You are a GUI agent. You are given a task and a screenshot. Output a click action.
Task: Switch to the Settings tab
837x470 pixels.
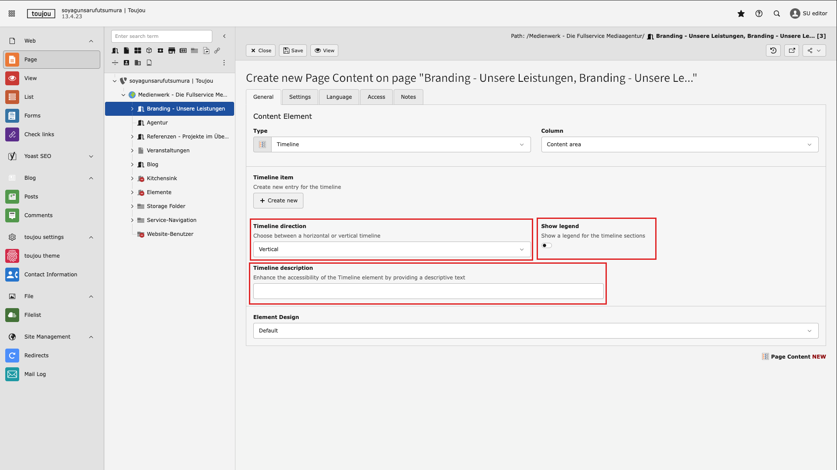click(300, 97)
